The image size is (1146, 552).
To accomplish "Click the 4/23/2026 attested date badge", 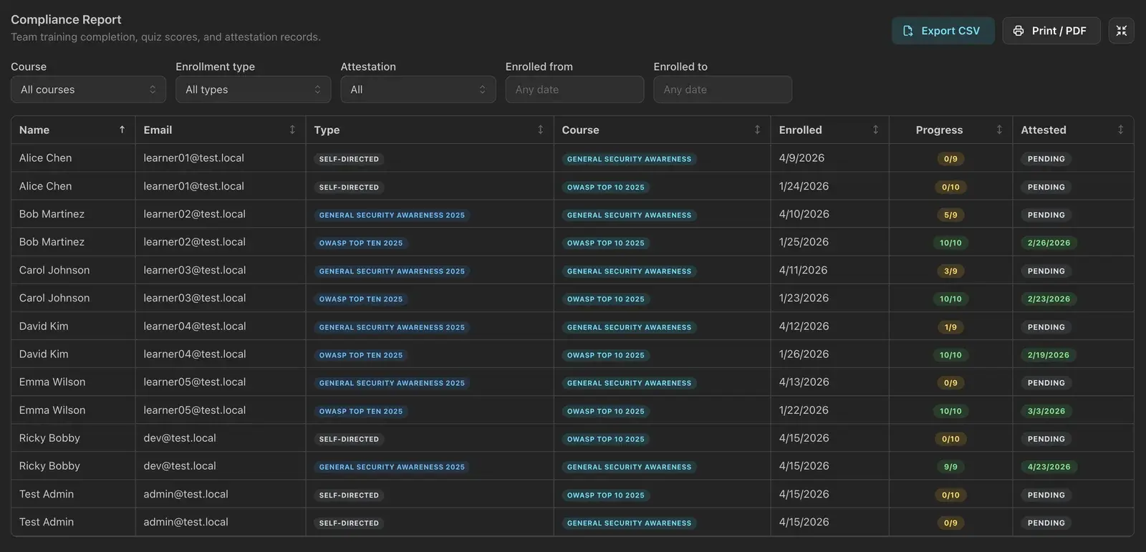I will [1049, 467].
